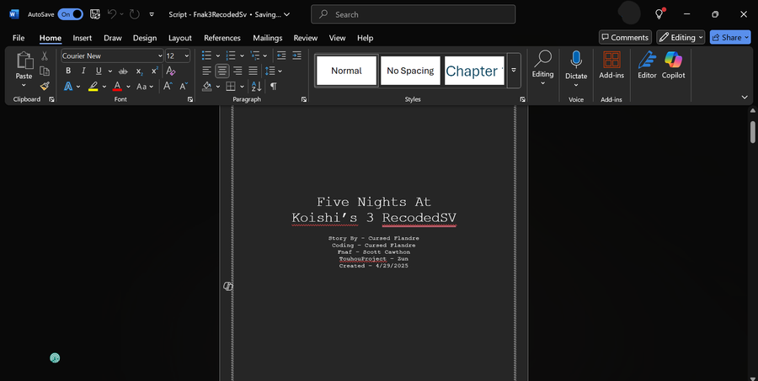Align text to the left

coord(206,71)
